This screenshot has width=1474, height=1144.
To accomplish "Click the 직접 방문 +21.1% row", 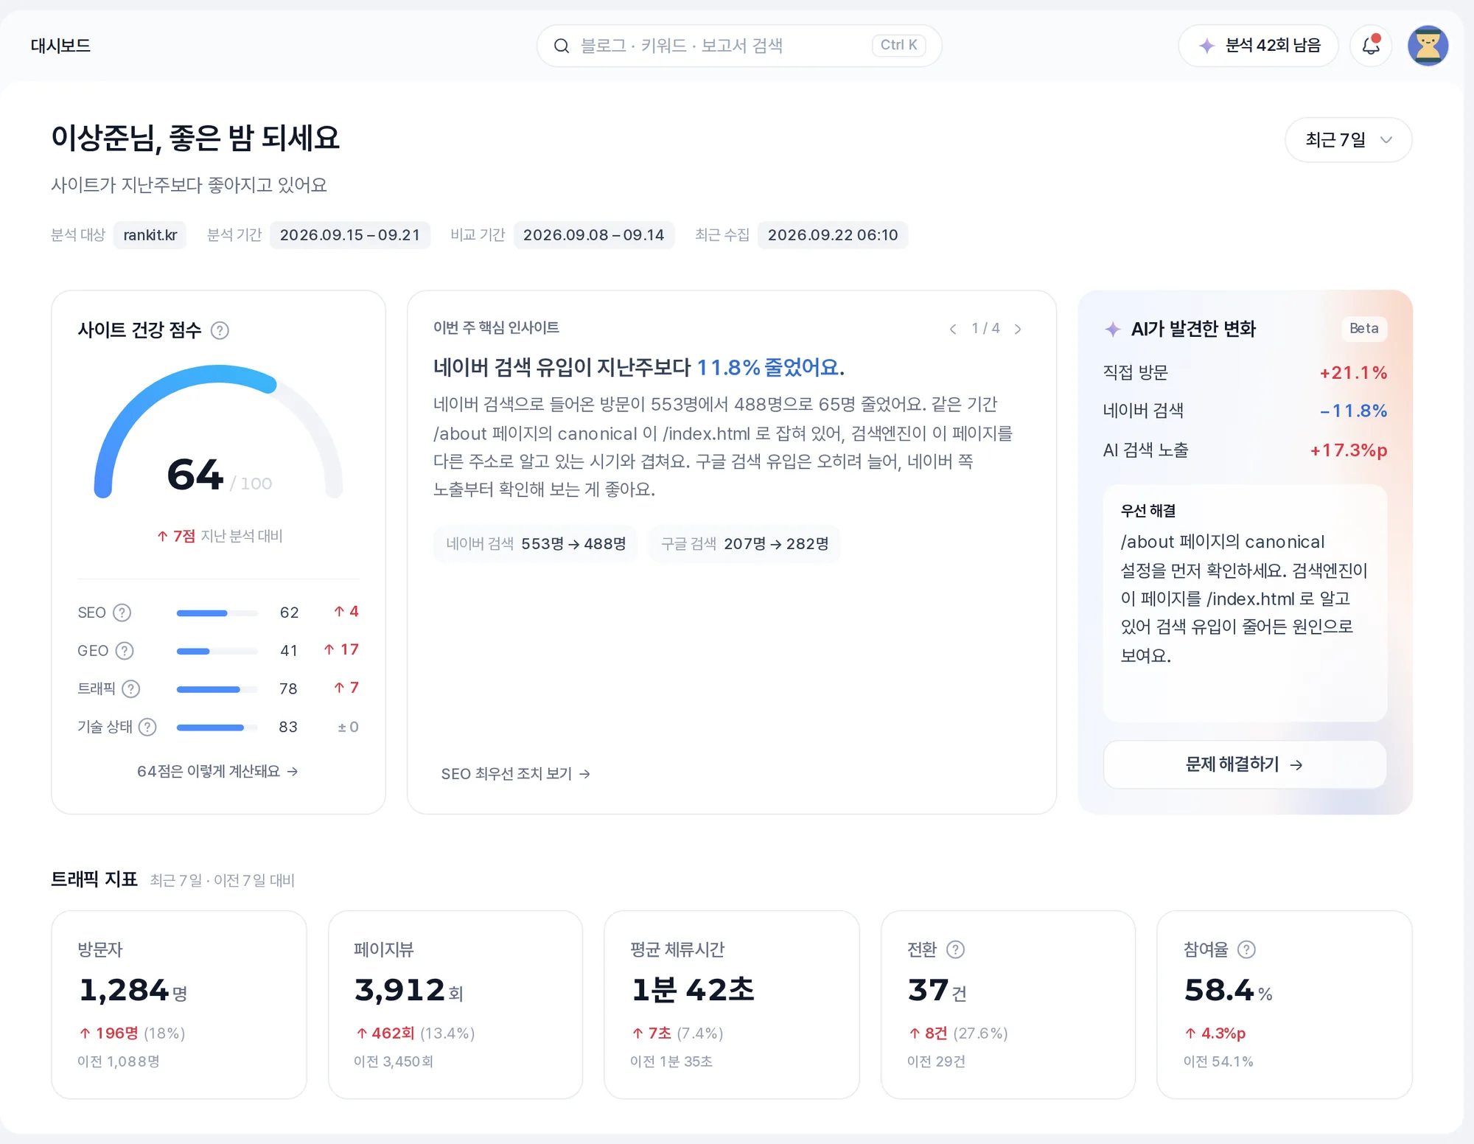I will [1245, 373].
